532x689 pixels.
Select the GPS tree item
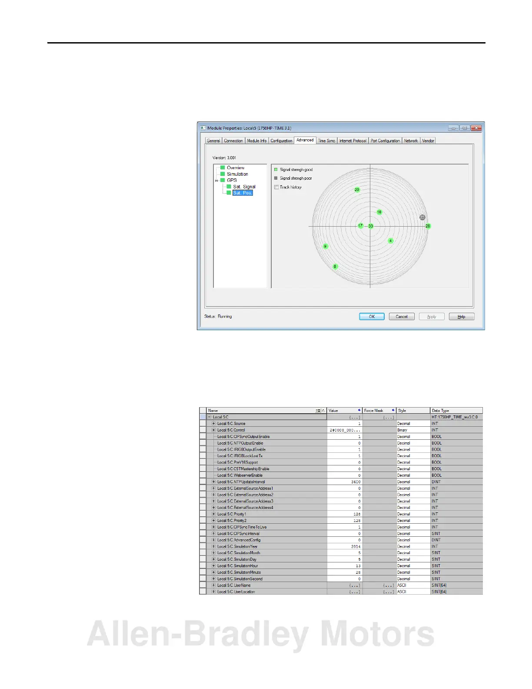(232, 180)
